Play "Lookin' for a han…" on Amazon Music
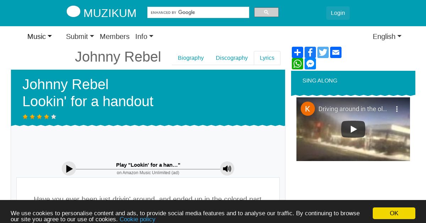This screenshot has height=223, width=426. point(69,168)
